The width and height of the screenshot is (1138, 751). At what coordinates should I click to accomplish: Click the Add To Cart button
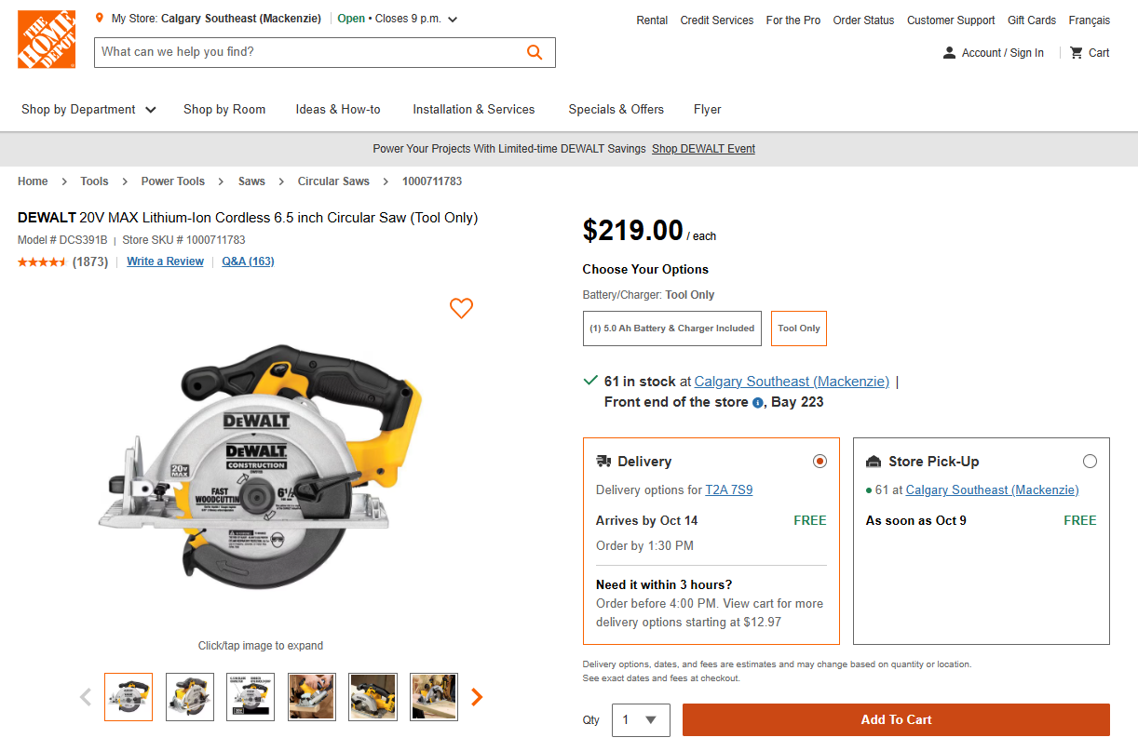pos(895,719)
